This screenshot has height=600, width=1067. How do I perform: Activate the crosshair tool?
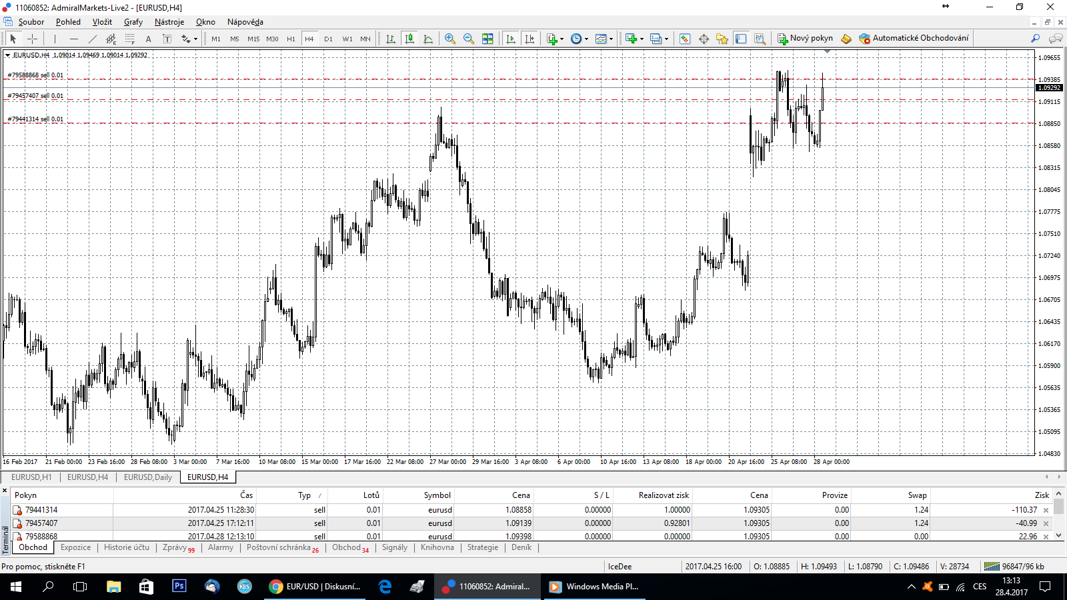coord(32,39)
